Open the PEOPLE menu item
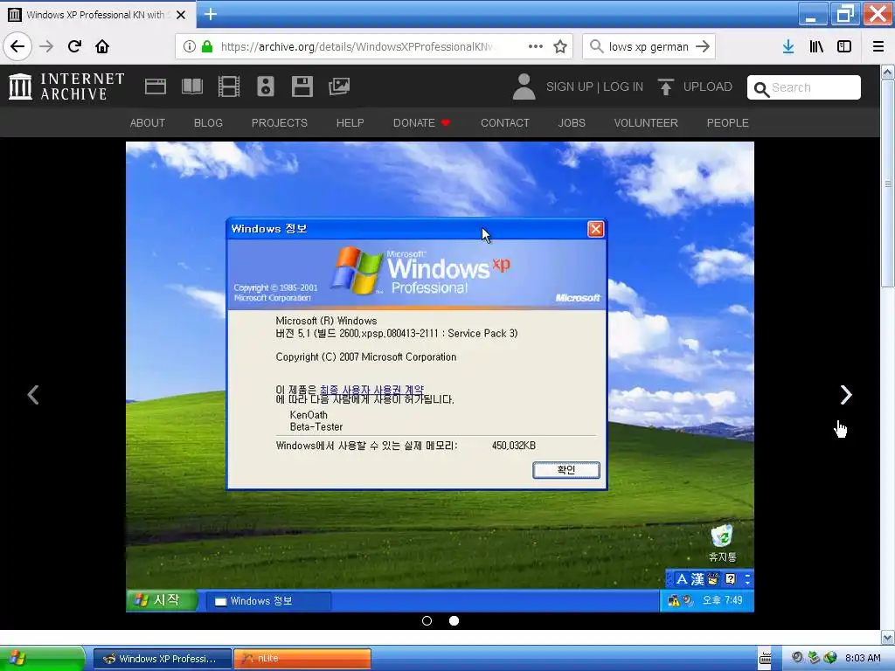 727,122
